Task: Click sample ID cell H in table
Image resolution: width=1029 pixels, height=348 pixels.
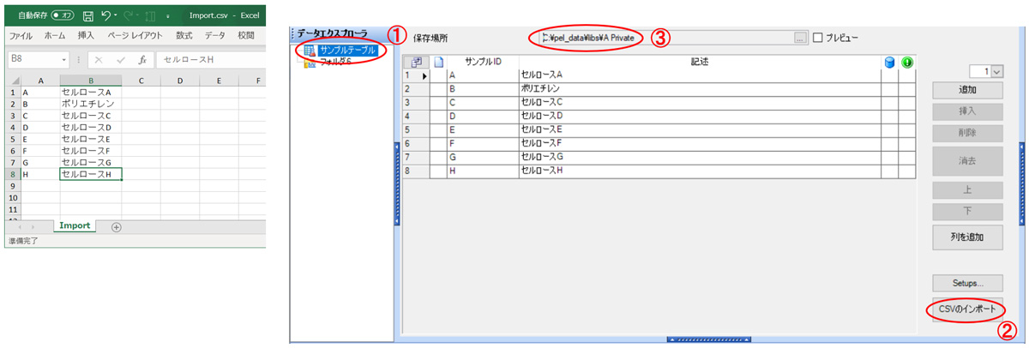Action: [483, 171]
